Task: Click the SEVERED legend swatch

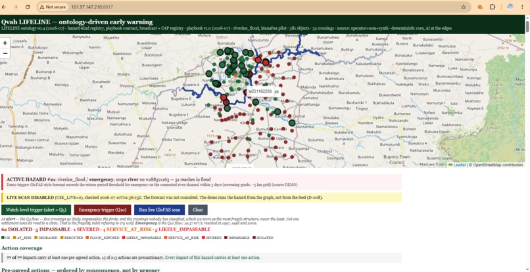Action: [203, 238]
